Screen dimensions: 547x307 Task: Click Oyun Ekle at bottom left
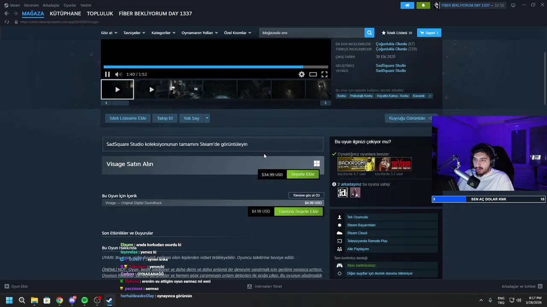[16, 287]
